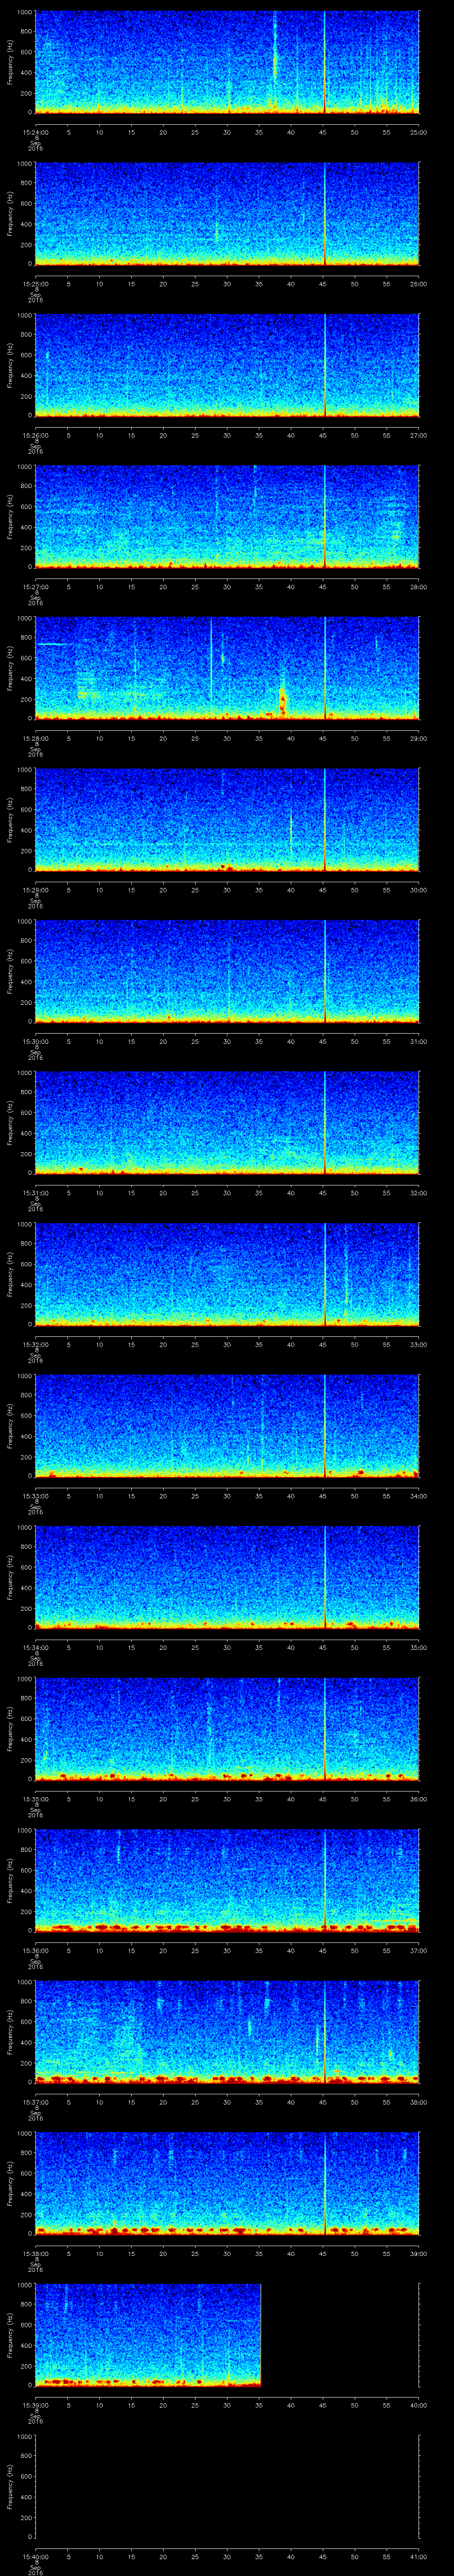Click the spectrogram panel starting at 15:29:00
The height and width of the screenshot is (2576, 454).
click(x=227, y=820)
